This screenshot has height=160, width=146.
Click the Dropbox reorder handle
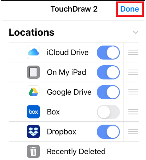(x=133, y=132)
